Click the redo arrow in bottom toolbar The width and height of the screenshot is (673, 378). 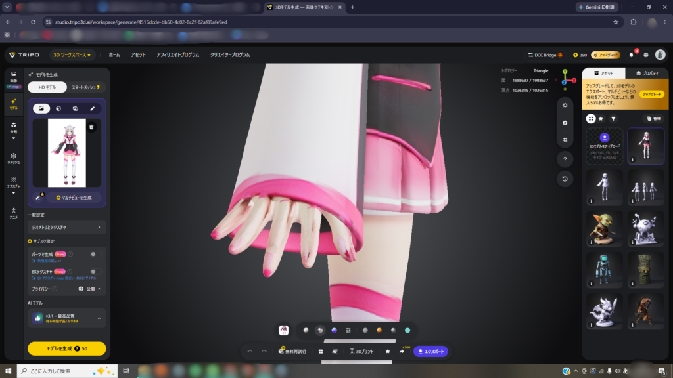click(x=264, y=352)
